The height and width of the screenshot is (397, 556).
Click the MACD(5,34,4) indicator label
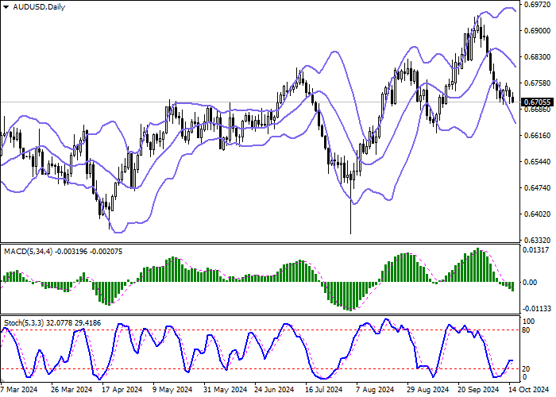point(29,252)
